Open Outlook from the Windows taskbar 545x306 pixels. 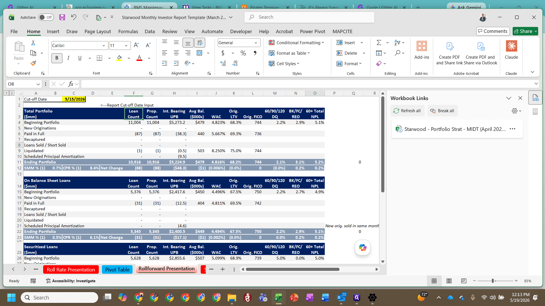[x=341, y=297]
